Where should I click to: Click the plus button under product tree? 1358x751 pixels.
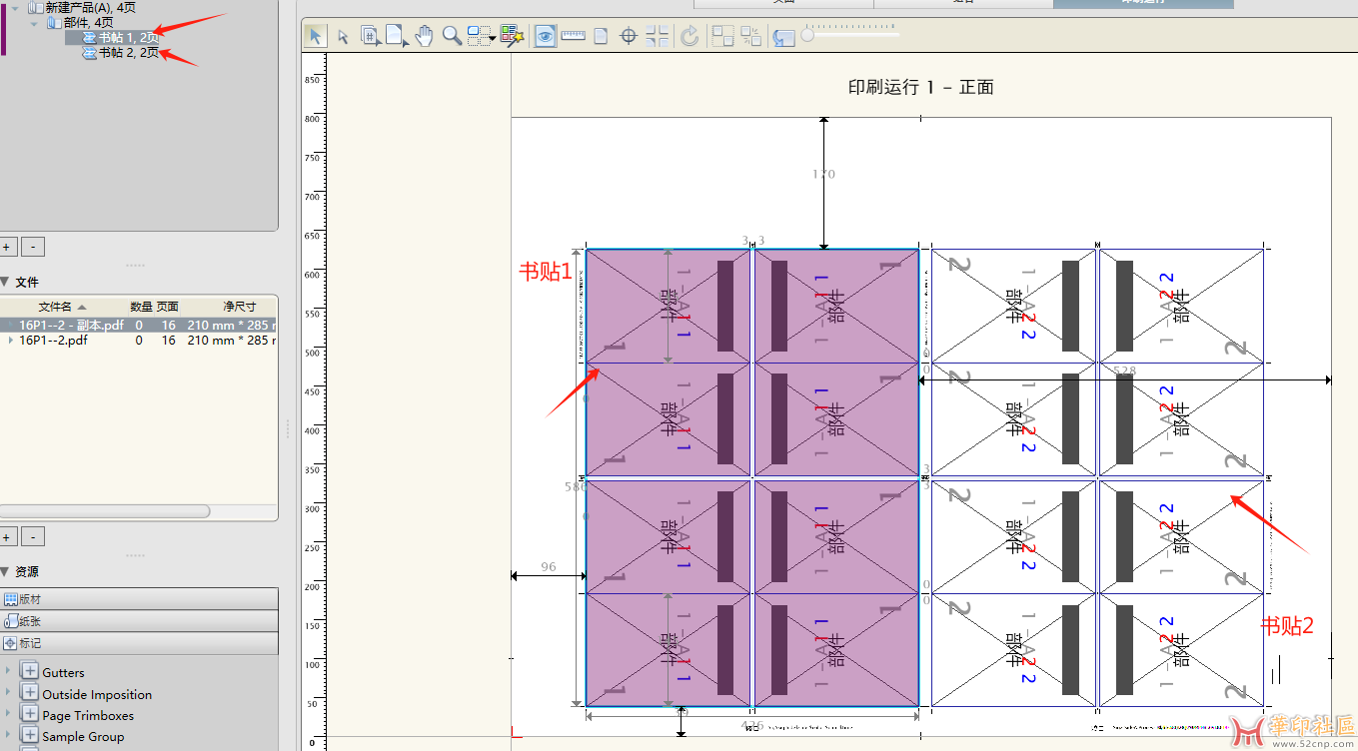click(x=6, y=247)
